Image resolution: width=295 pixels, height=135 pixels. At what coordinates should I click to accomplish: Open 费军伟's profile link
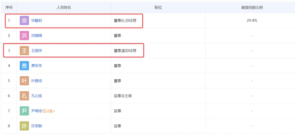[37, 66]
